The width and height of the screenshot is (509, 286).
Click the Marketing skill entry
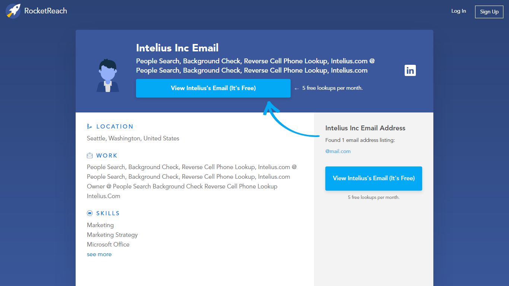coord(100,225)
